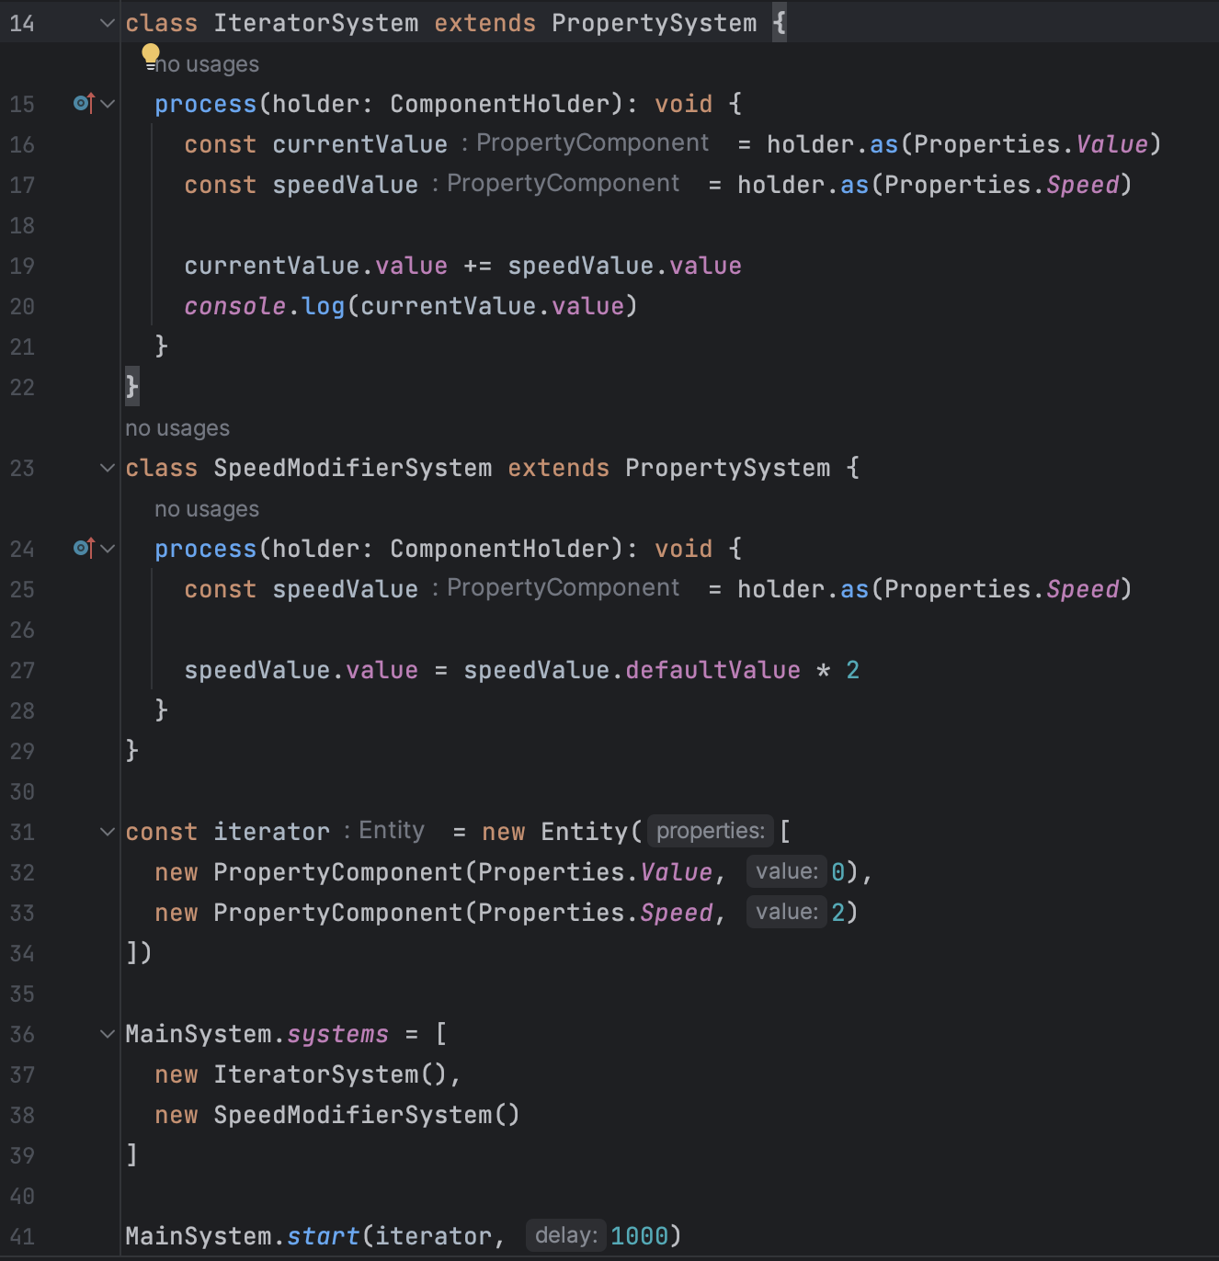Click the 'no usages' hint above line 24
This screenshot has width=1219, height=1261.
[207, 509]
